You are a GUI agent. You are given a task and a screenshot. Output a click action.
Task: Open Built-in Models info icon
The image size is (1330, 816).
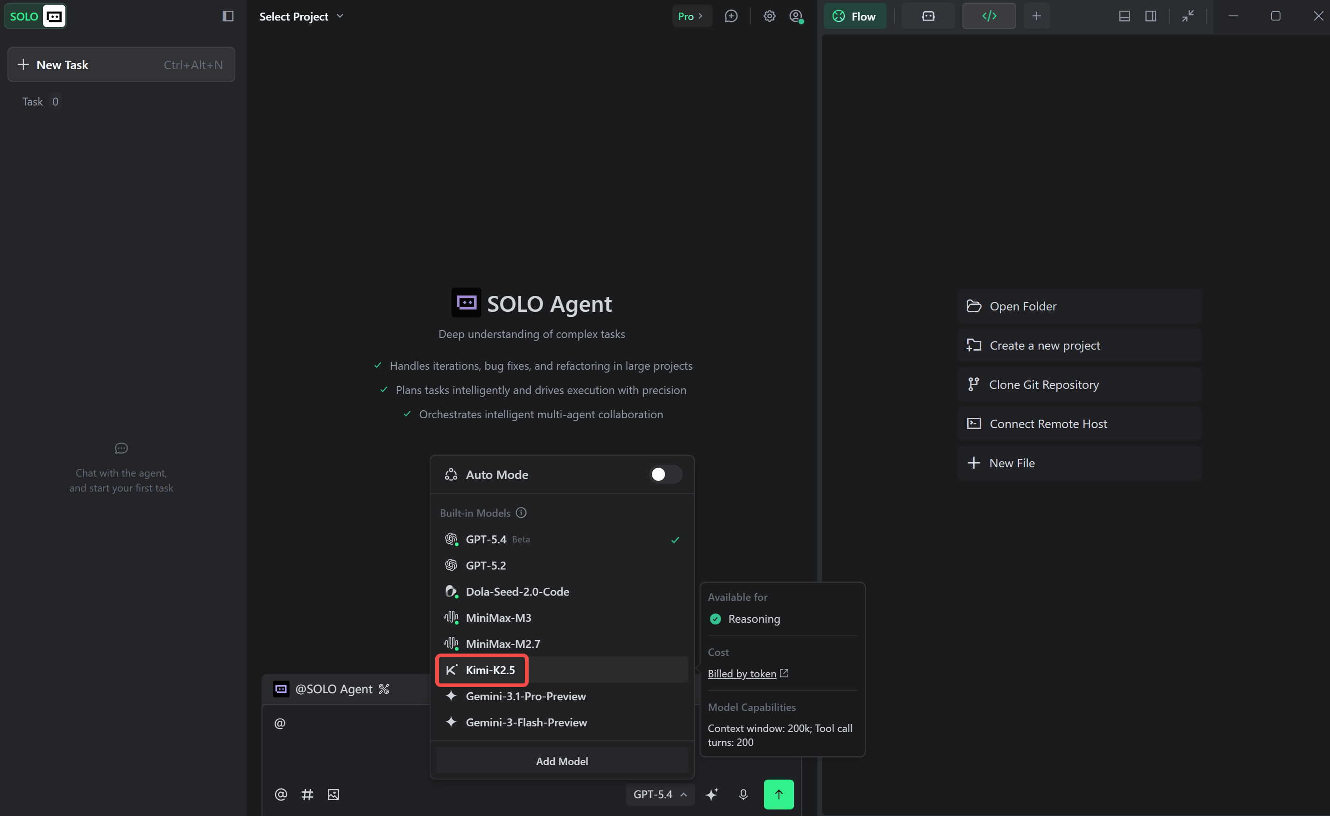[521, 513]
